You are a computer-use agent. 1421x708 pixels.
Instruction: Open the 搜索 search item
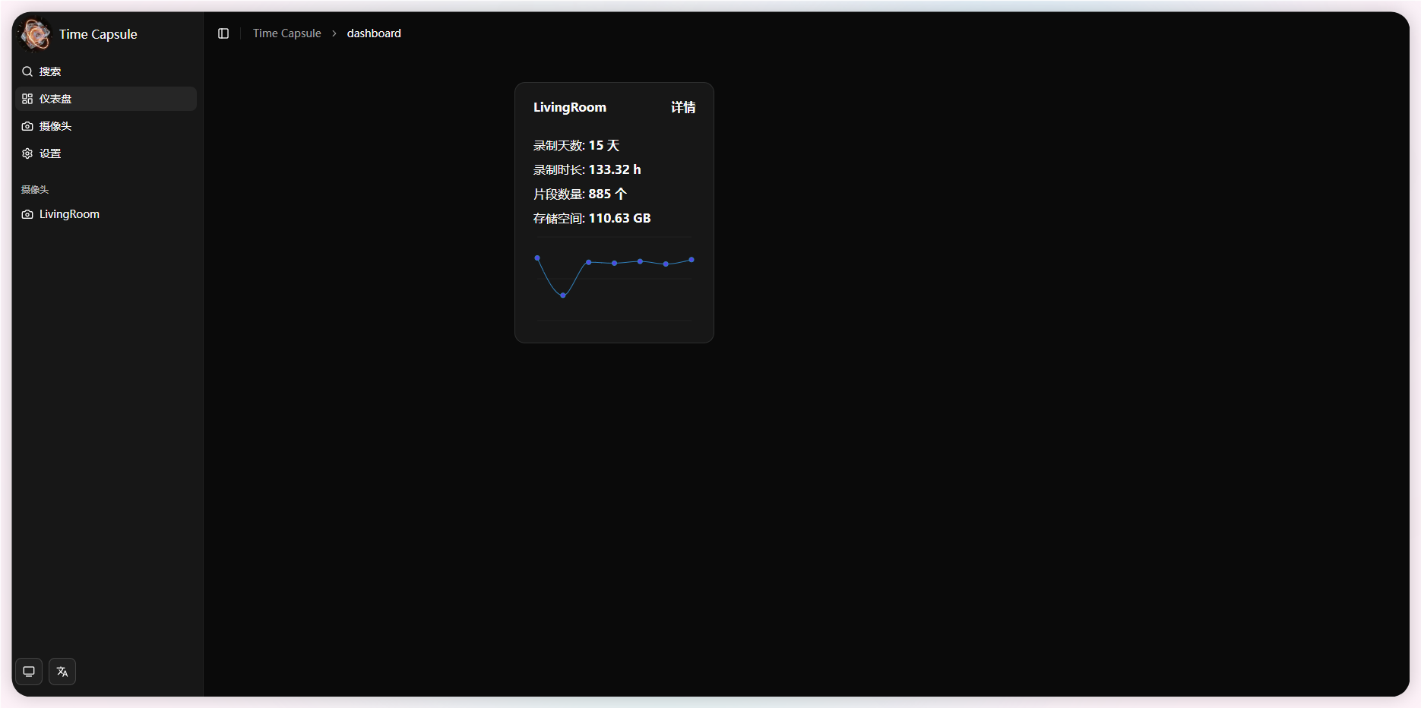click(50, 71)
